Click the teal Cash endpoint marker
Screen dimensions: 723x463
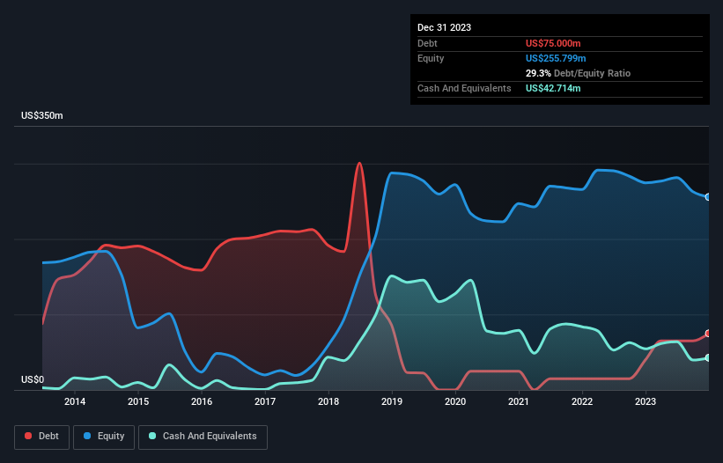708,358
